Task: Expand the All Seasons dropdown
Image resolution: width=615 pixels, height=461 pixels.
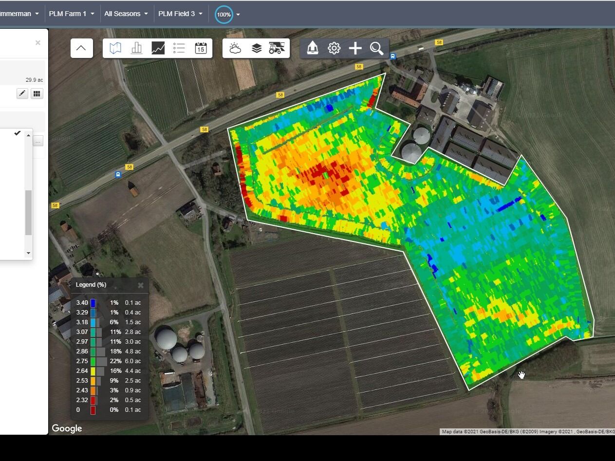Action: click(x=126, y=14)
